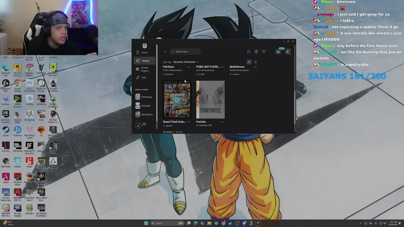Click the Fortnite cover art
The height and width of the screenshot is (227, 404).
click(211, 100)
